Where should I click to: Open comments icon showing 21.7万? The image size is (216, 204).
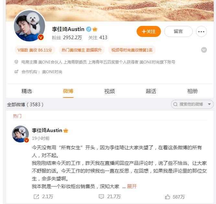click(x=101, y=197)
